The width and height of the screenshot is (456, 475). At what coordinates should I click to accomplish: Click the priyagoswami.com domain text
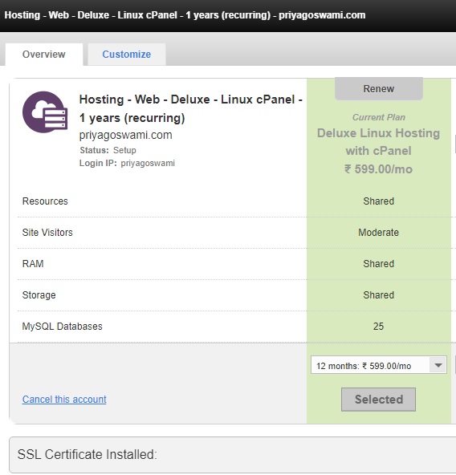(x=125, y=135)
